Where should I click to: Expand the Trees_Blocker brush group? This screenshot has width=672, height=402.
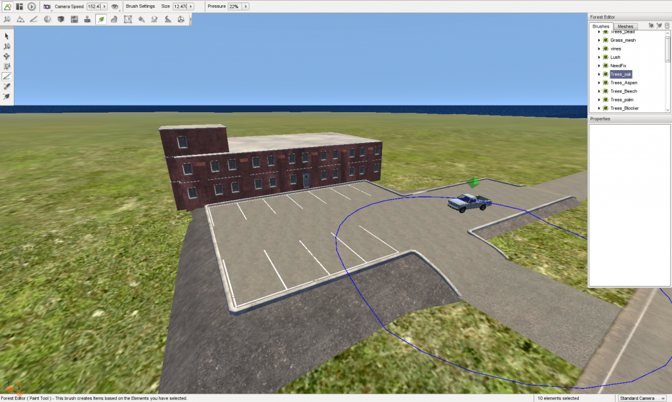pos(599,108)
